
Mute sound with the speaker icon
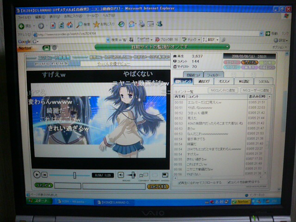coord(121,175)
